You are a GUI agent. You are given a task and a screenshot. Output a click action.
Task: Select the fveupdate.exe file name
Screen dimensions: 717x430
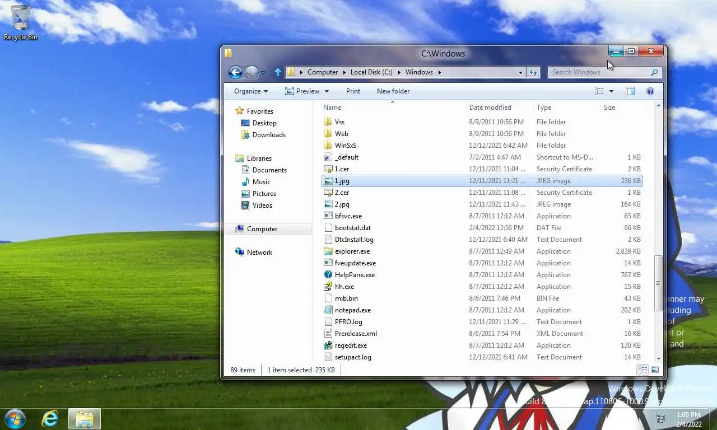tap(355, 263)
